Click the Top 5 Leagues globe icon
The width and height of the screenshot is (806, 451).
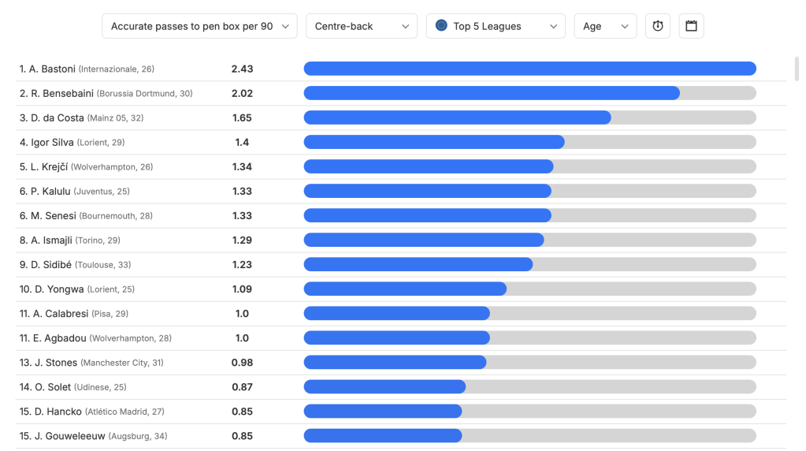441,26
